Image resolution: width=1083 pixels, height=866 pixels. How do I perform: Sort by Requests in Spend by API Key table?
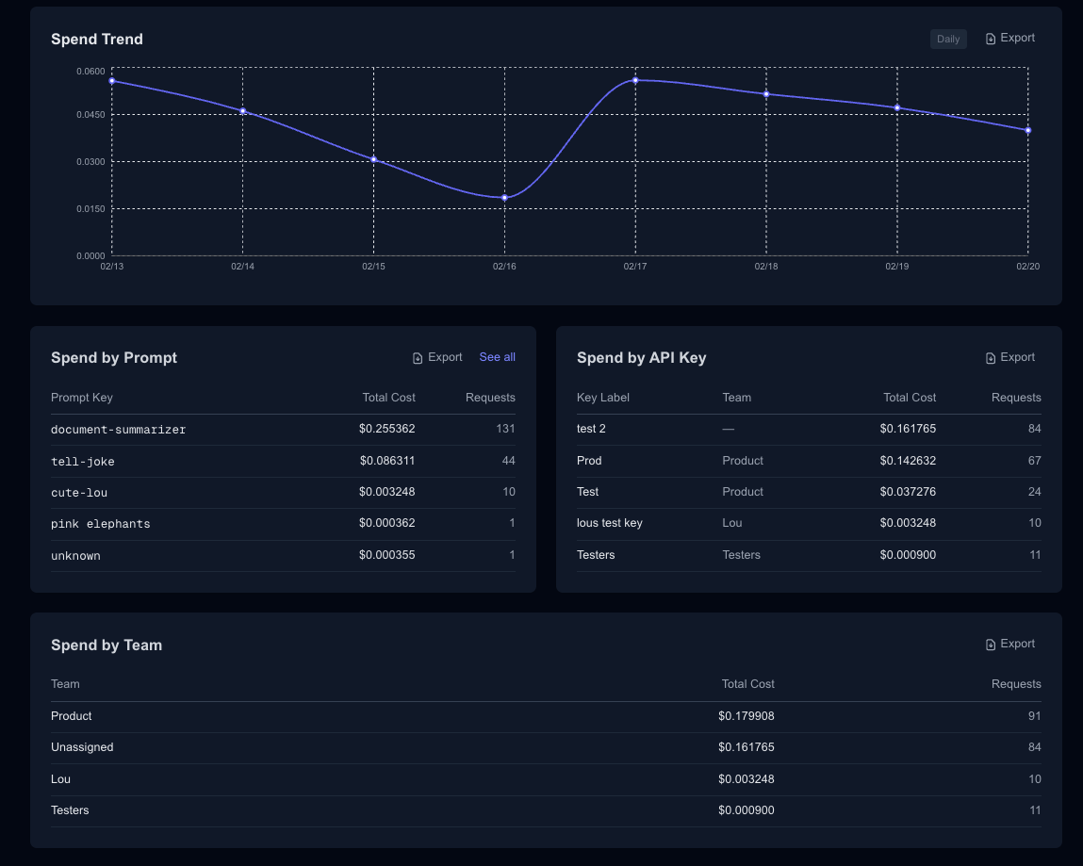point(1016,397)
